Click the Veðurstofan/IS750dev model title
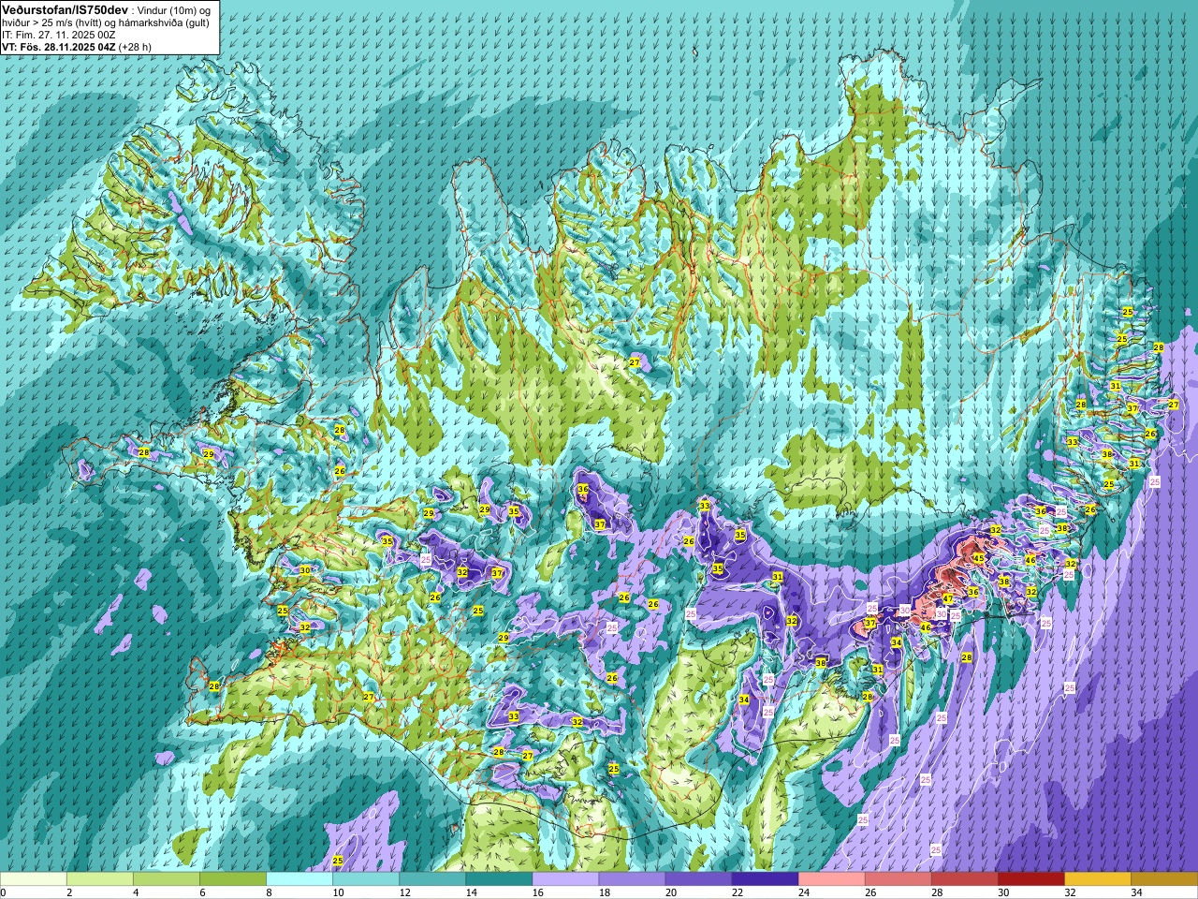This screenshot has height=899, width=1198. click(x=65, y=9)
